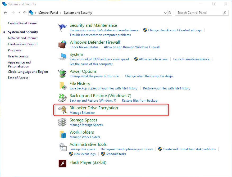Open Flash Player (32-bit) heading
The width and height of the screenshot is (232, 177).
click(x=88, y=162)
